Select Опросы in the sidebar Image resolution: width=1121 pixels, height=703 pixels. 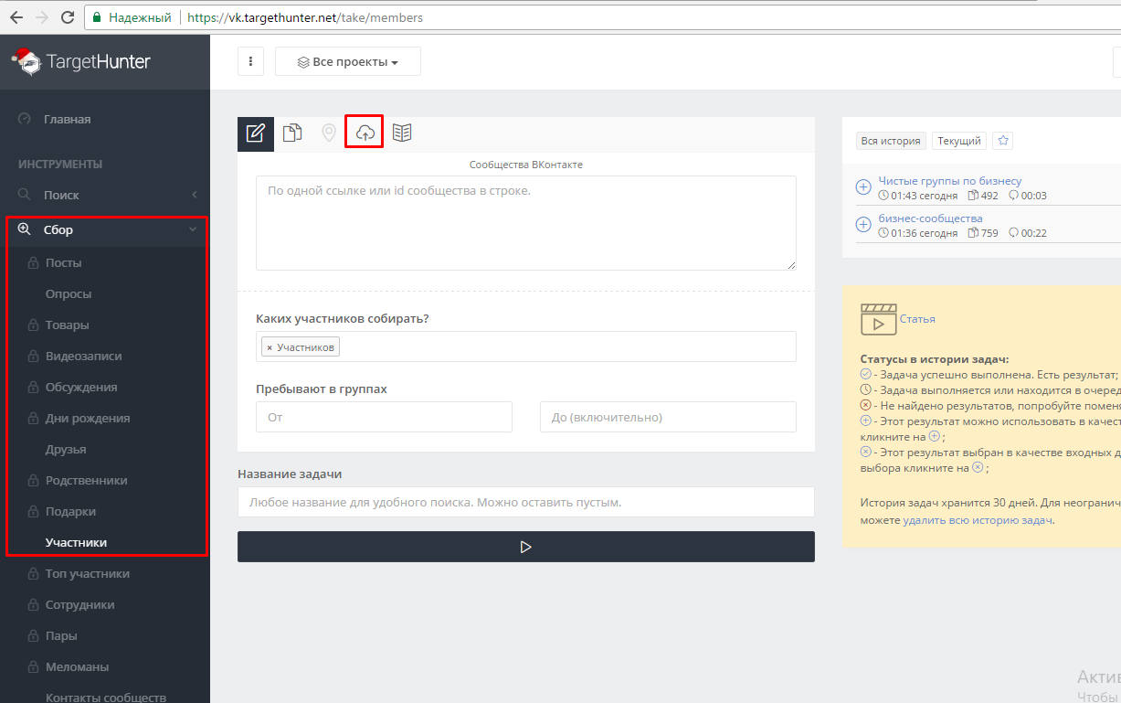[69, 294]
